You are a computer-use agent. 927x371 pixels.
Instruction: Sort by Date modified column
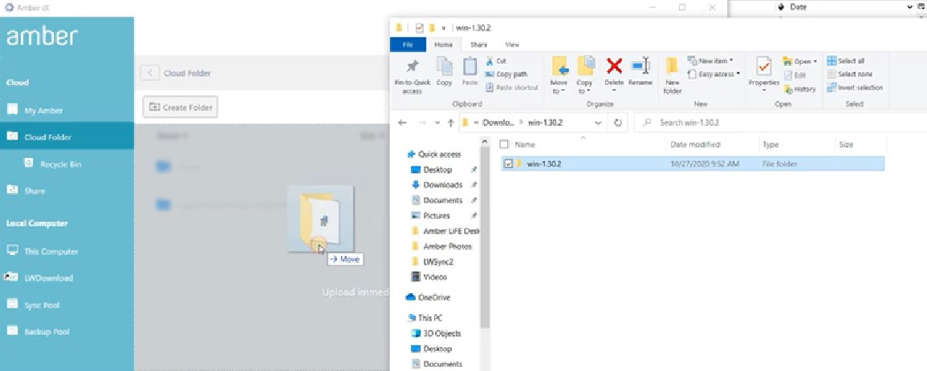pos(695,144)
